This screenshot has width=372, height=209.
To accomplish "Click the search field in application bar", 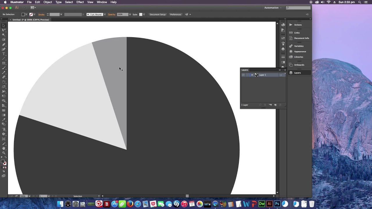I will [298, 8].
